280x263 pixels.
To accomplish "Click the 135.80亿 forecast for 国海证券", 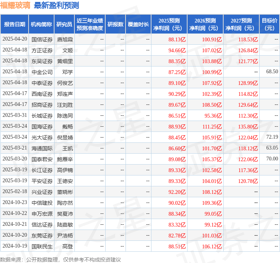I will click(248, 127).
